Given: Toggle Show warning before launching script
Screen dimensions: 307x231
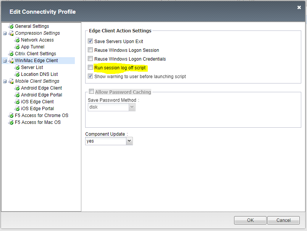Looking at the screenshot, I should (x=90, y=76).
